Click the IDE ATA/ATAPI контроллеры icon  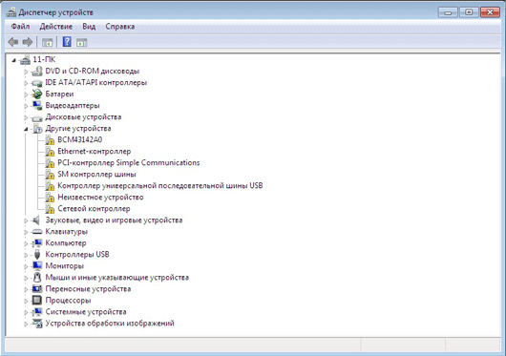(37, 83)
